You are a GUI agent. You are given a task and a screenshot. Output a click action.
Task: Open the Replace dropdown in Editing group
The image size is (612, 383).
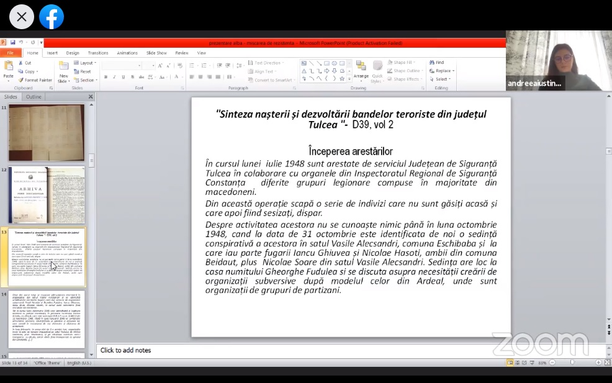pyautogui.click(x=443, y=71)
